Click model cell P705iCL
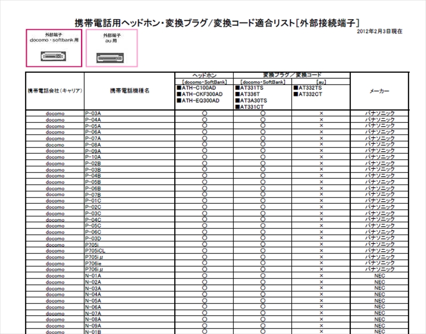 pos(129,250)
